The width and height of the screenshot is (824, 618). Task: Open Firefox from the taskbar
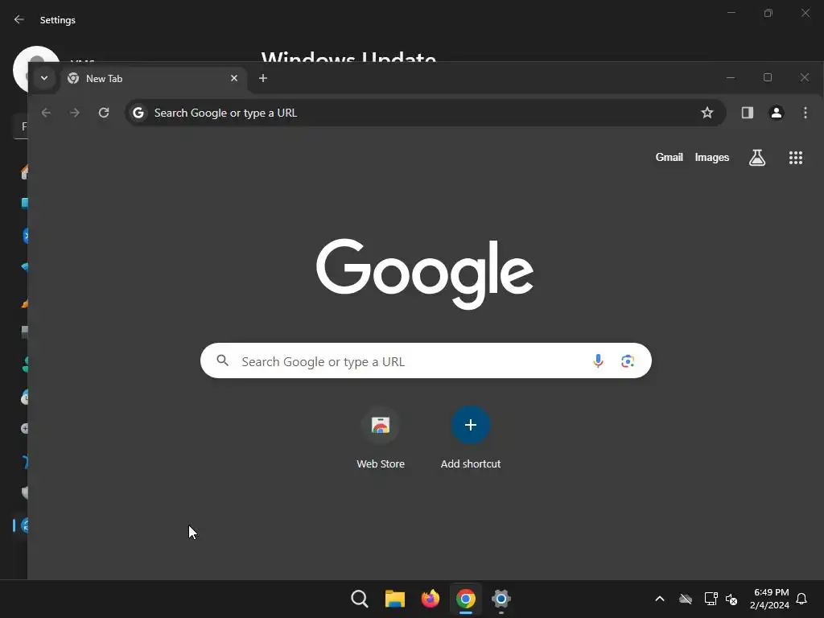click(431, 599)
